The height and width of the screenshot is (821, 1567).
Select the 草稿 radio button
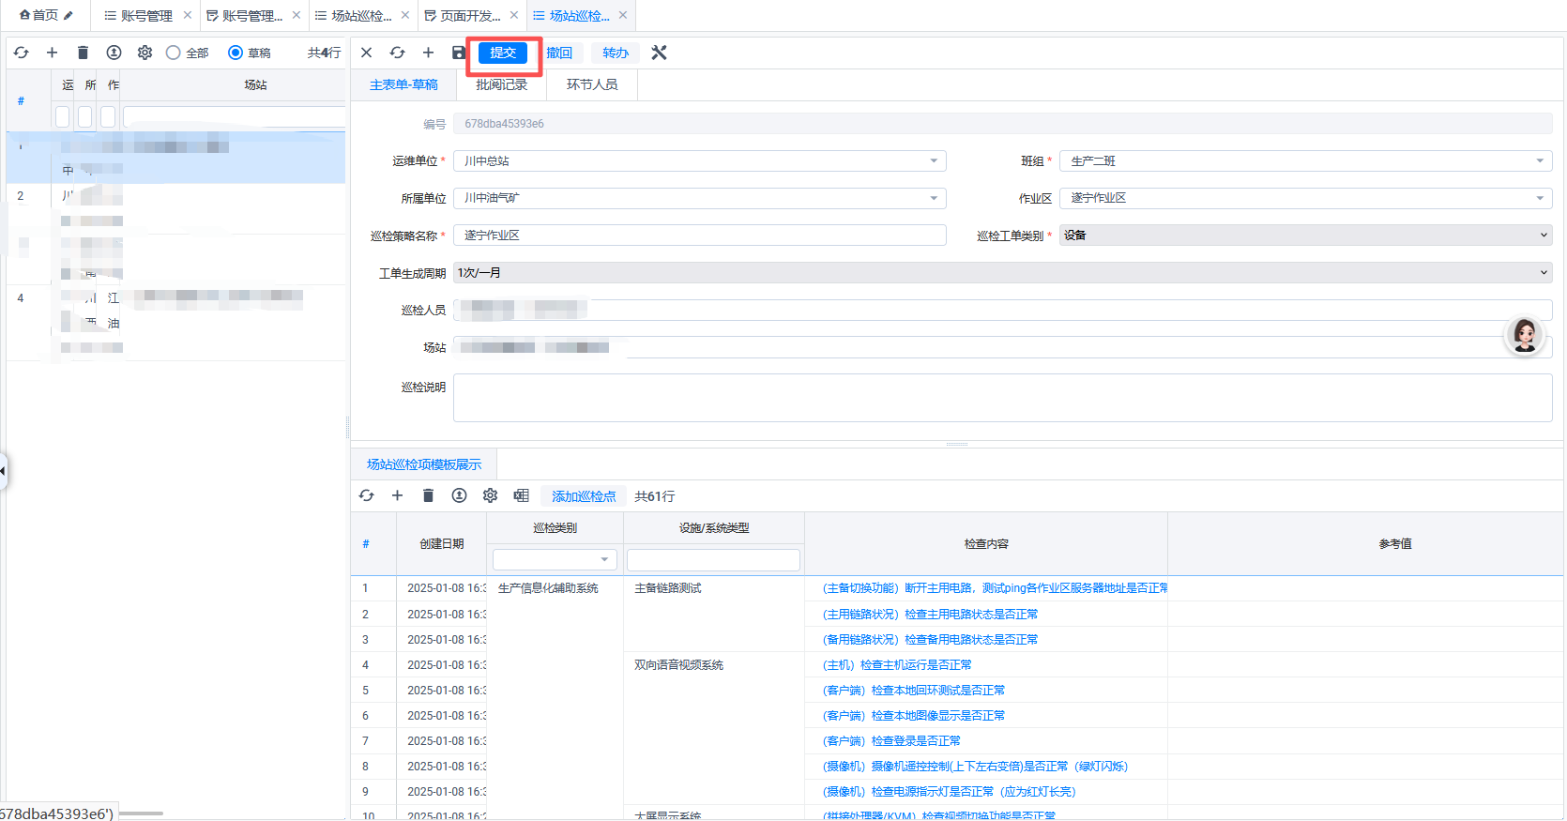[236, 53]
